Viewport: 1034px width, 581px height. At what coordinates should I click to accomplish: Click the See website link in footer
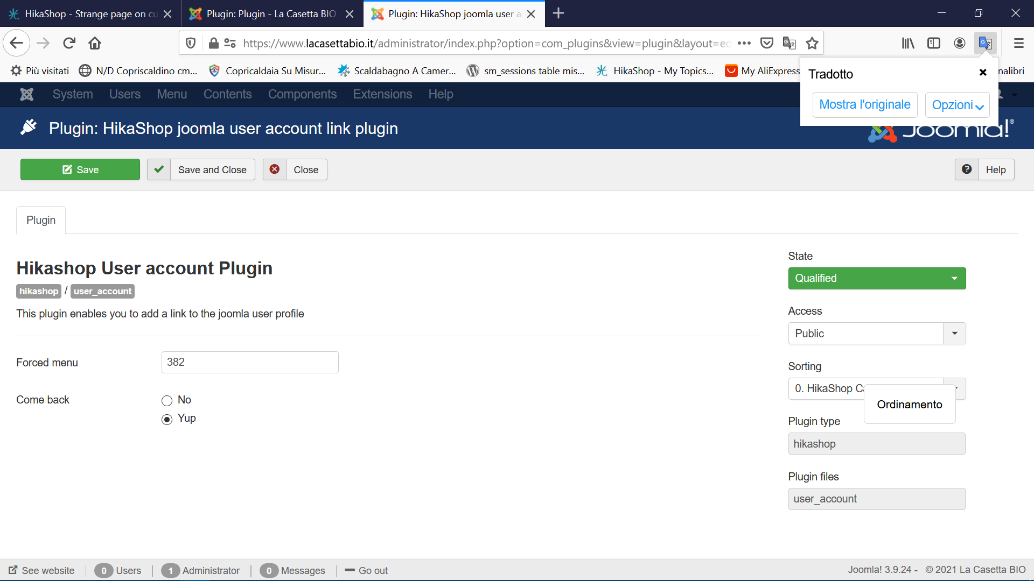point(42,570)
